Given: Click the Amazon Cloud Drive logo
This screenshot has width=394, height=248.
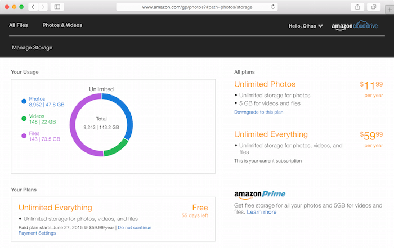Looking at the screenshot, I should point(355,26).
